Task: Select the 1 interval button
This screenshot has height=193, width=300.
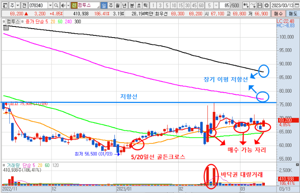Action: [153, 6]
